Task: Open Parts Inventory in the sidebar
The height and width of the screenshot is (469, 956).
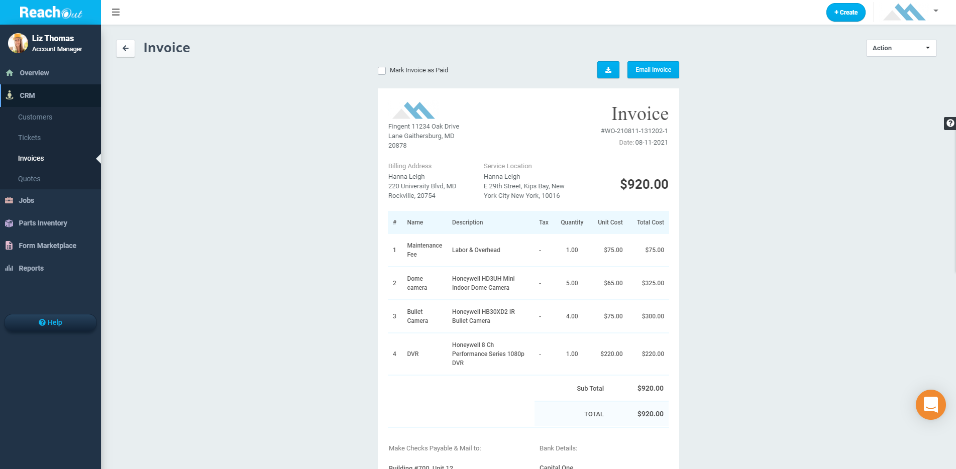Action: (50, 223)
